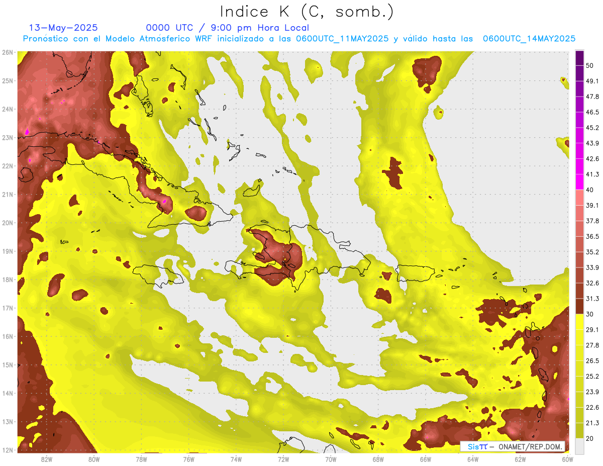Image resolution: width=603 pixels, height=466 pixels.
Task: Click the 46.5 color bar label
Action: (x=593, y=112)
